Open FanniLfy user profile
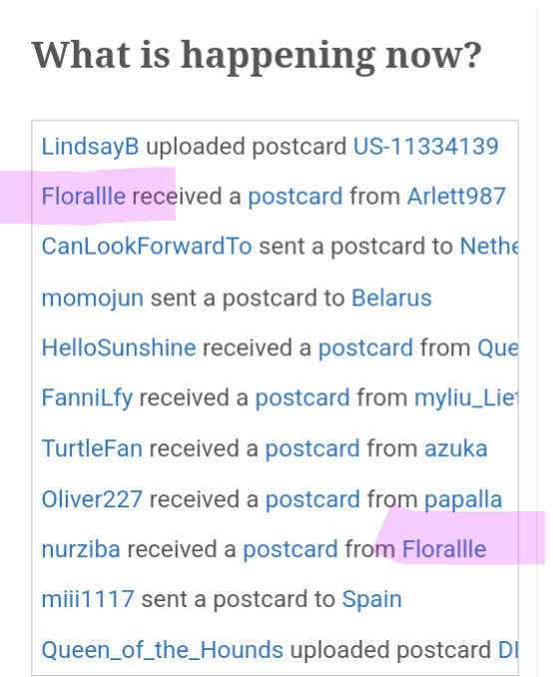The width and height of the screenshot is (553, 677). coord(87,398)
